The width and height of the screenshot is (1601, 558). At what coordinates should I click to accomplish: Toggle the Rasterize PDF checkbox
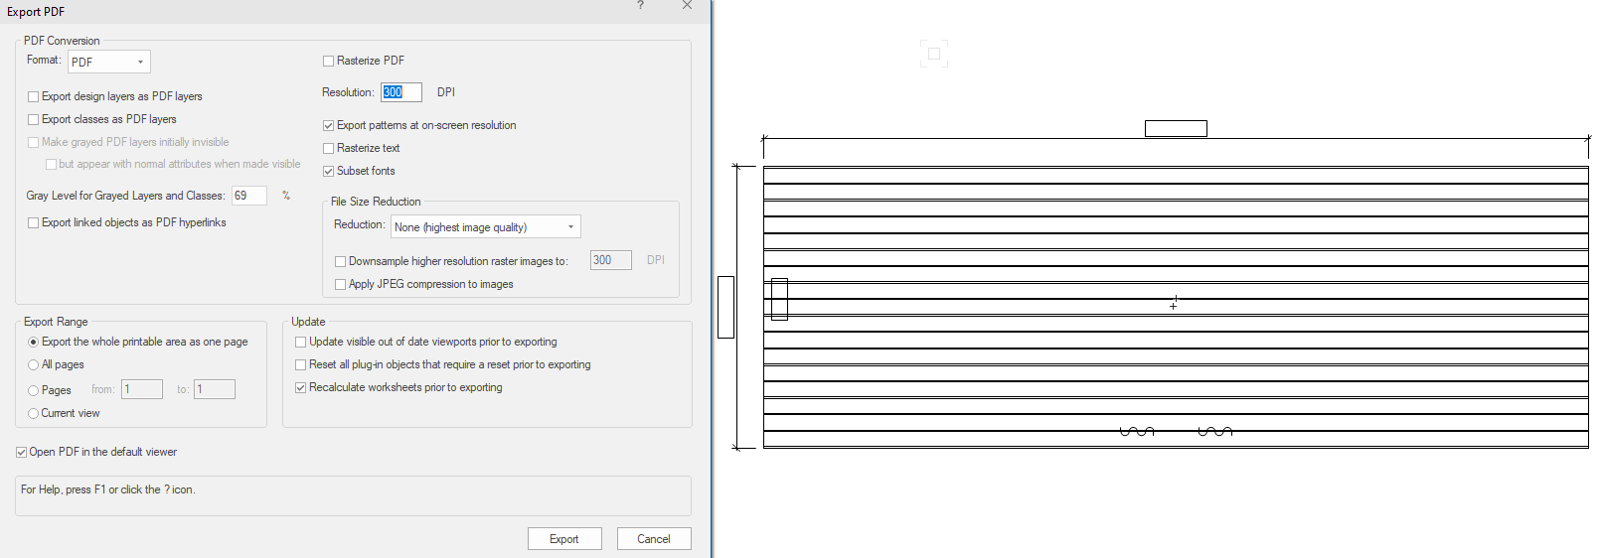click(329, 62)
